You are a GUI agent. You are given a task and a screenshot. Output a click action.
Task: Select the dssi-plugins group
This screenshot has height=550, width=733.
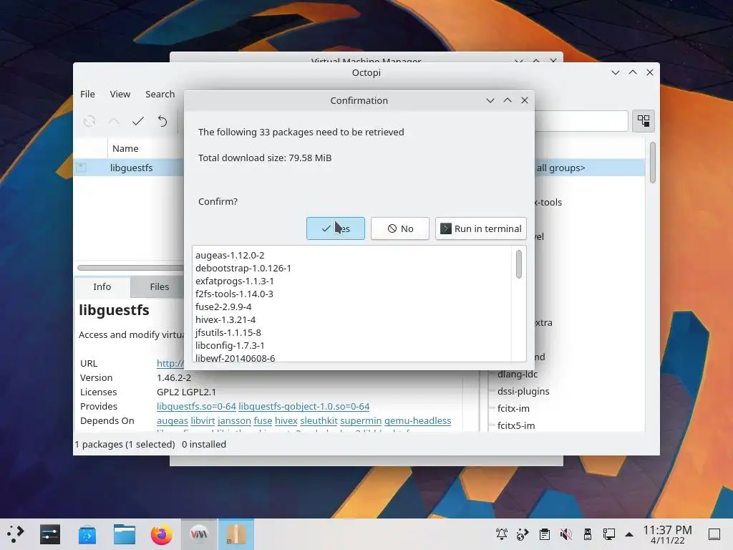[523, 392]
